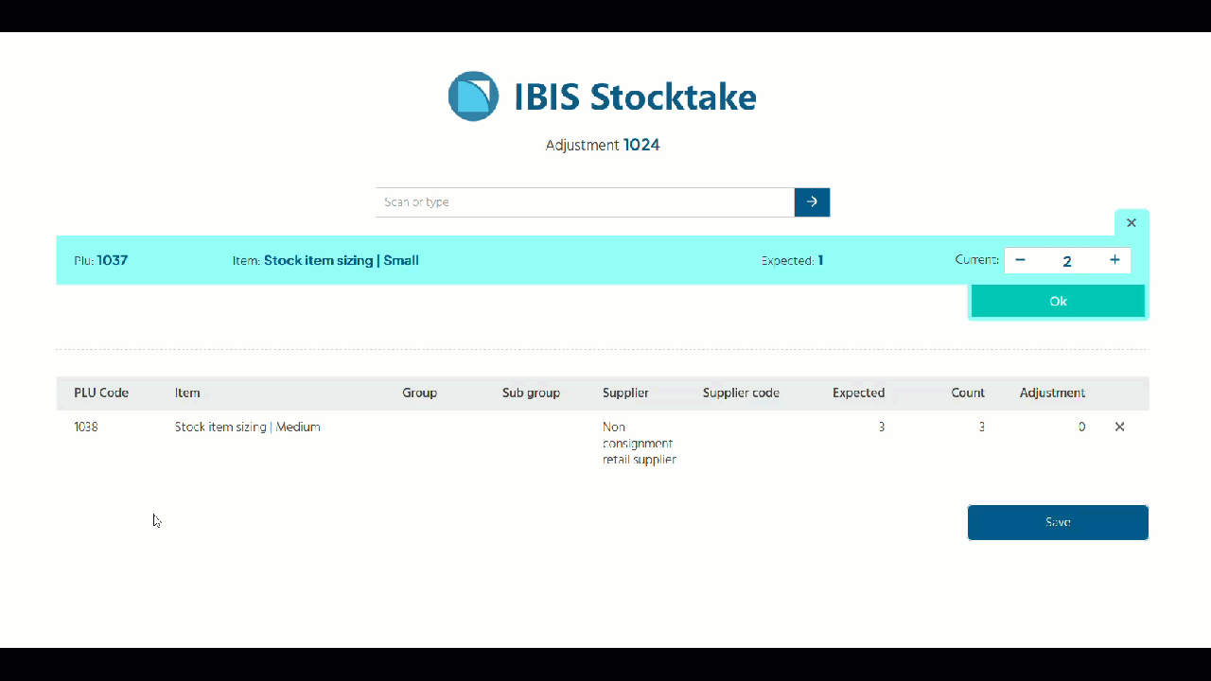Submit search with the arrow button

[x=812, y=202]
